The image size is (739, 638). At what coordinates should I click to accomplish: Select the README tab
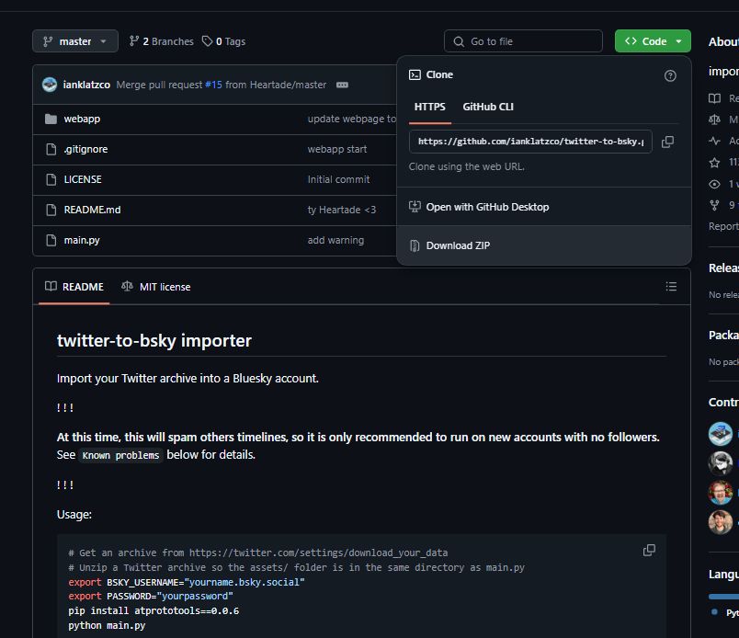74,287
